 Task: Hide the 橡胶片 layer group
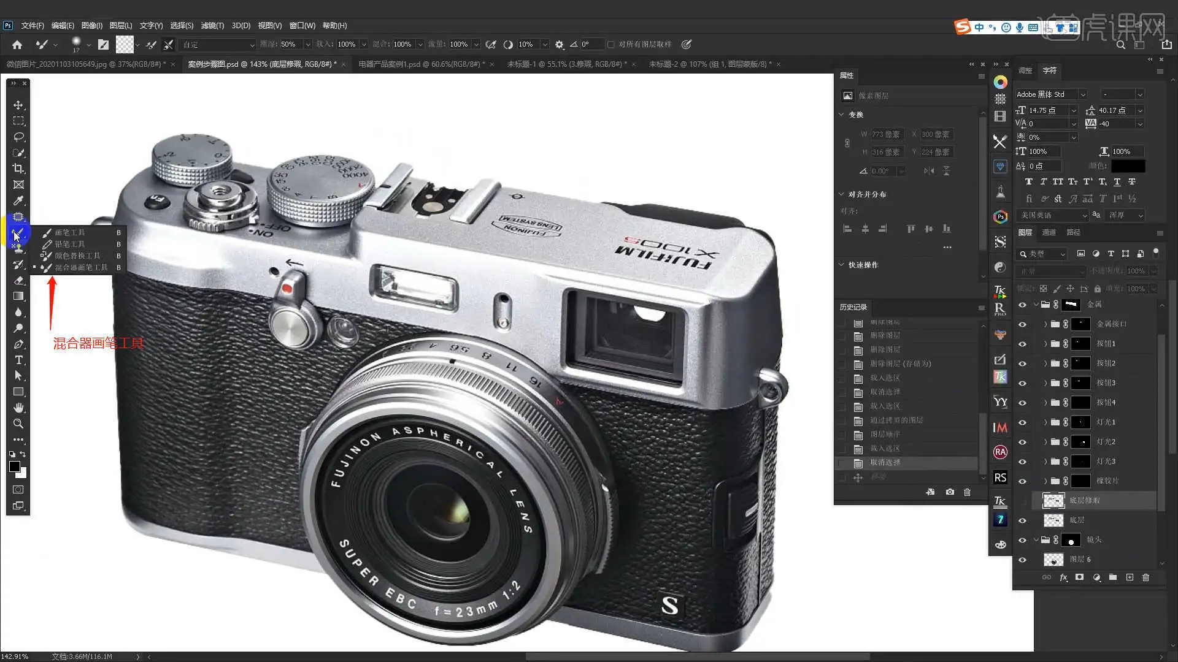(1022, 481)
